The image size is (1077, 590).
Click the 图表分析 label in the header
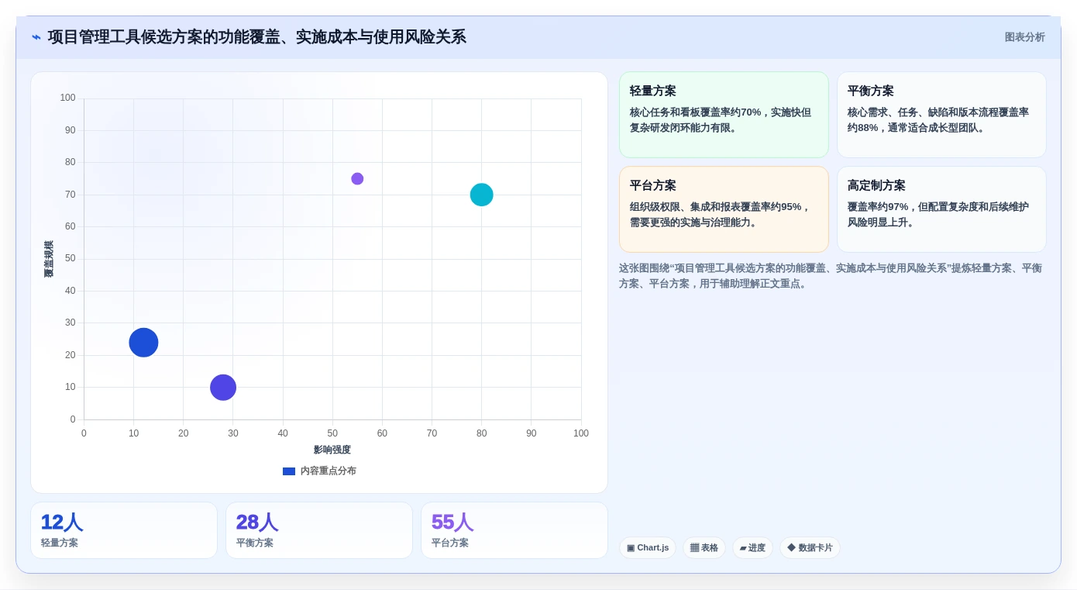1024,37
